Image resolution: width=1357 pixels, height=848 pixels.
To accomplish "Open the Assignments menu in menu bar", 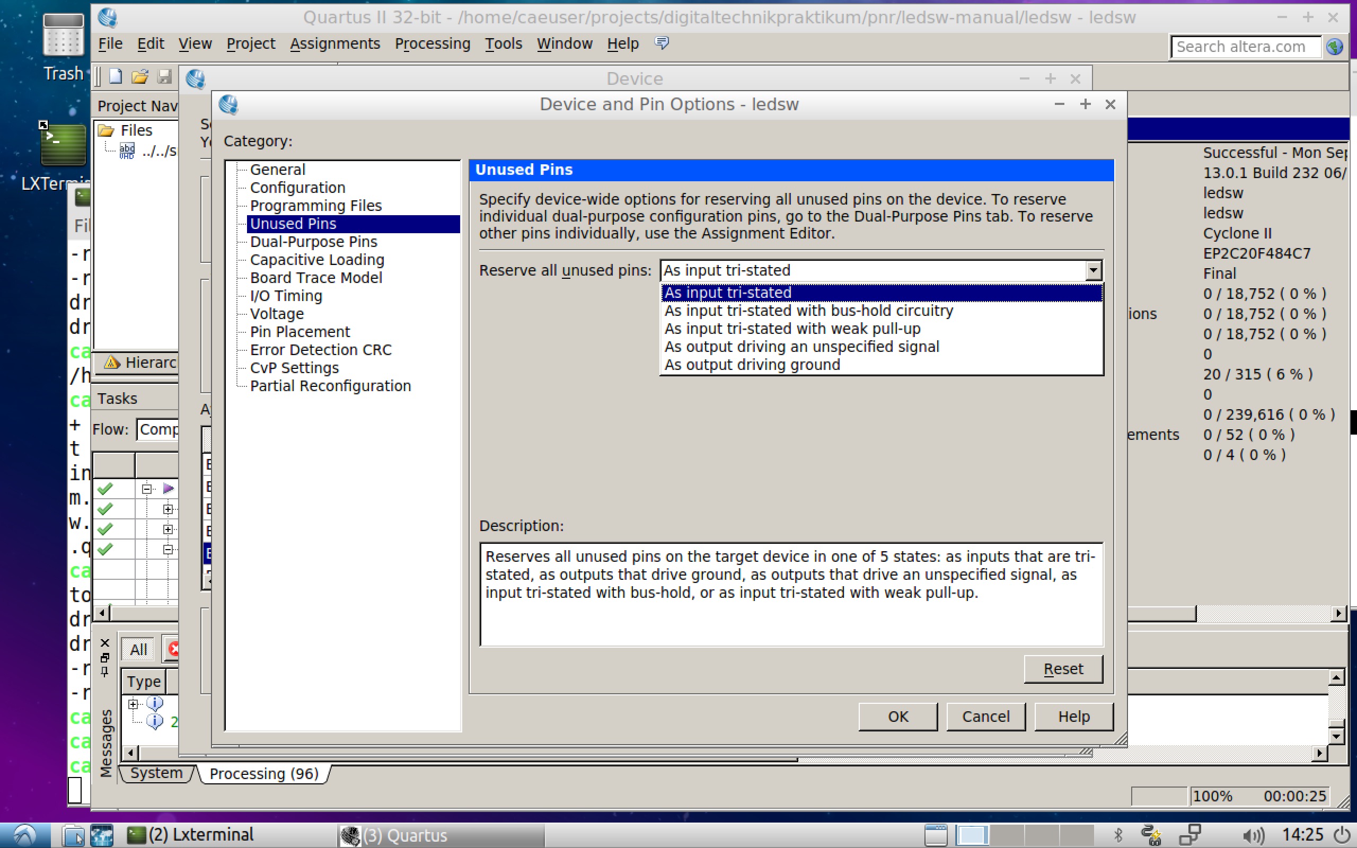I will tap(333, 43).
